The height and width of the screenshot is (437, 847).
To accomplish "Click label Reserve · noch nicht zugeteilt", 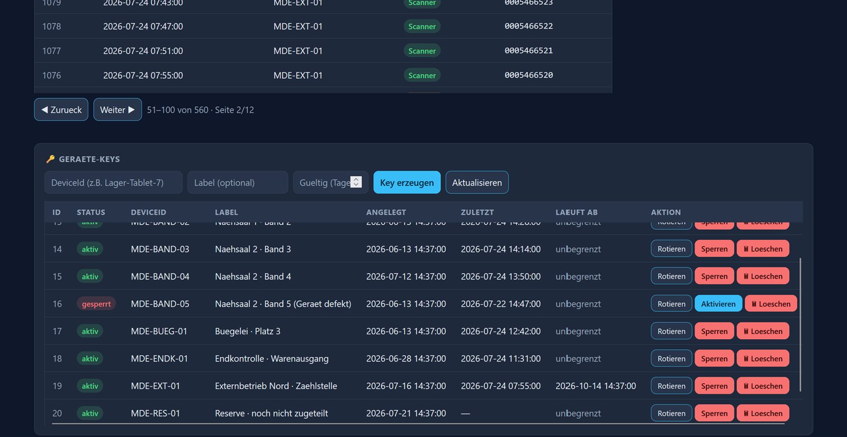I will (271, 413).
